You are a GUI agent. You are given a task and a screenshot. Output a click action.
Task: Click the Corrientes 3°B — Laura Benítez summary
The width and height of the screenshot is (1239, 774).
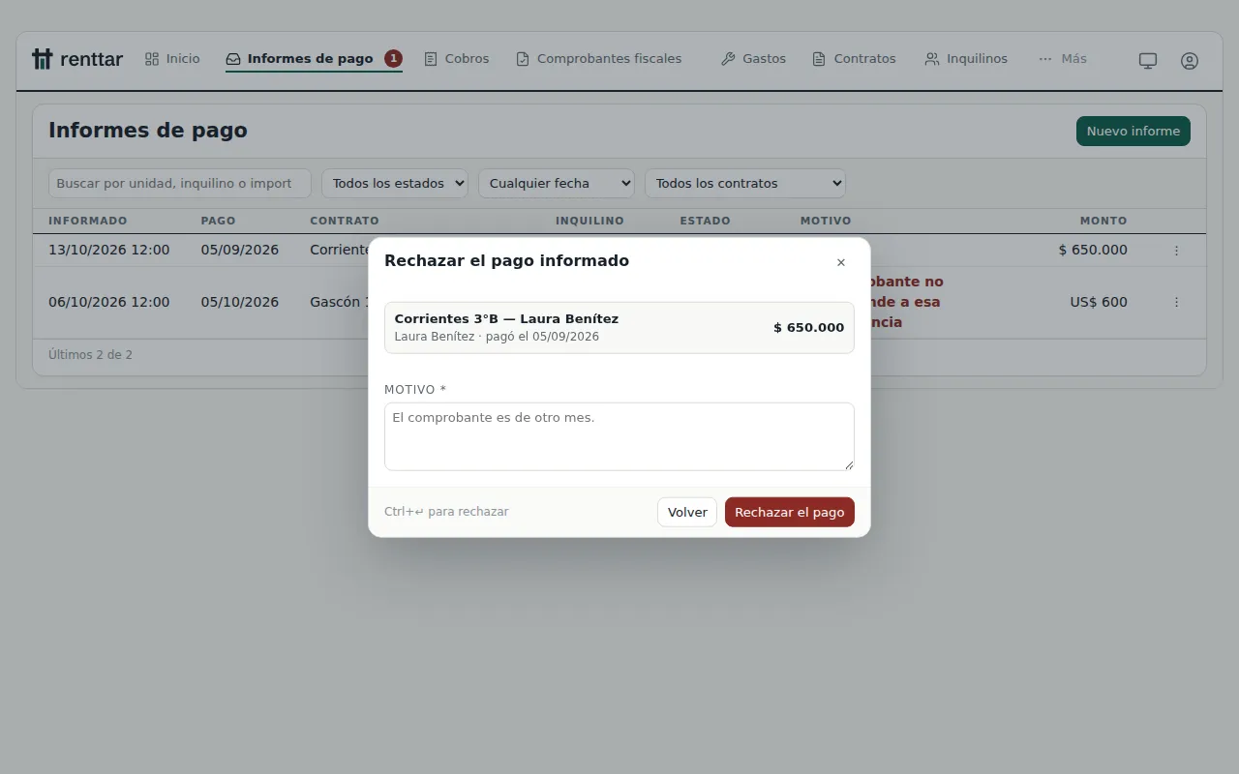[x=619, y=328]
